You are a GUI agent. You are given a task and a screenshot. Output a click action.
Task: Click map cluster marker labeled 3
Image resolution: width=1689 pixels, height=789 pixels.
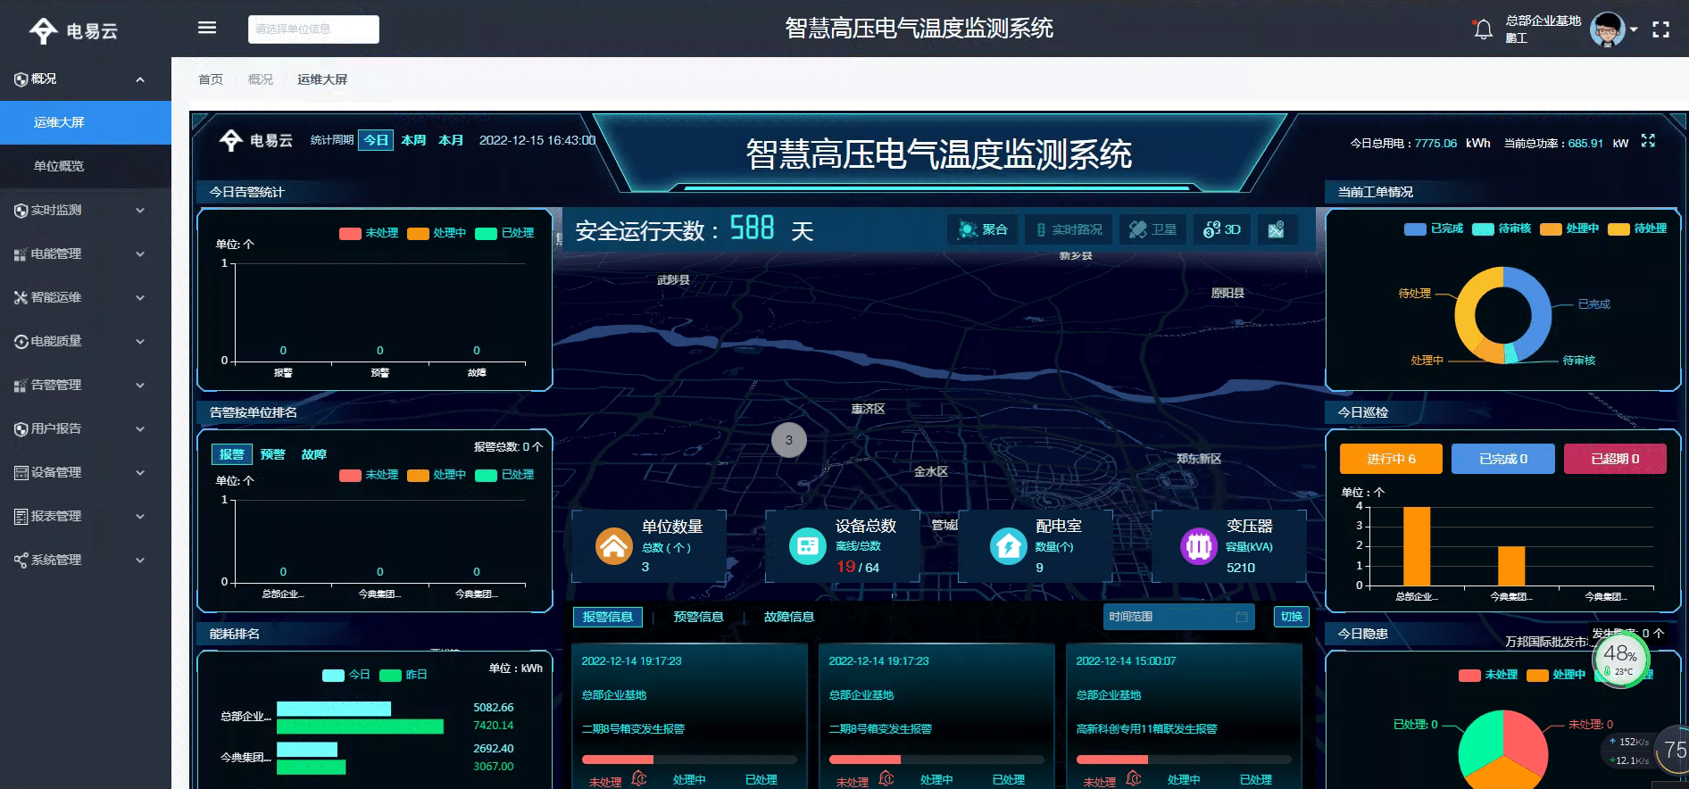click(789, 440)
